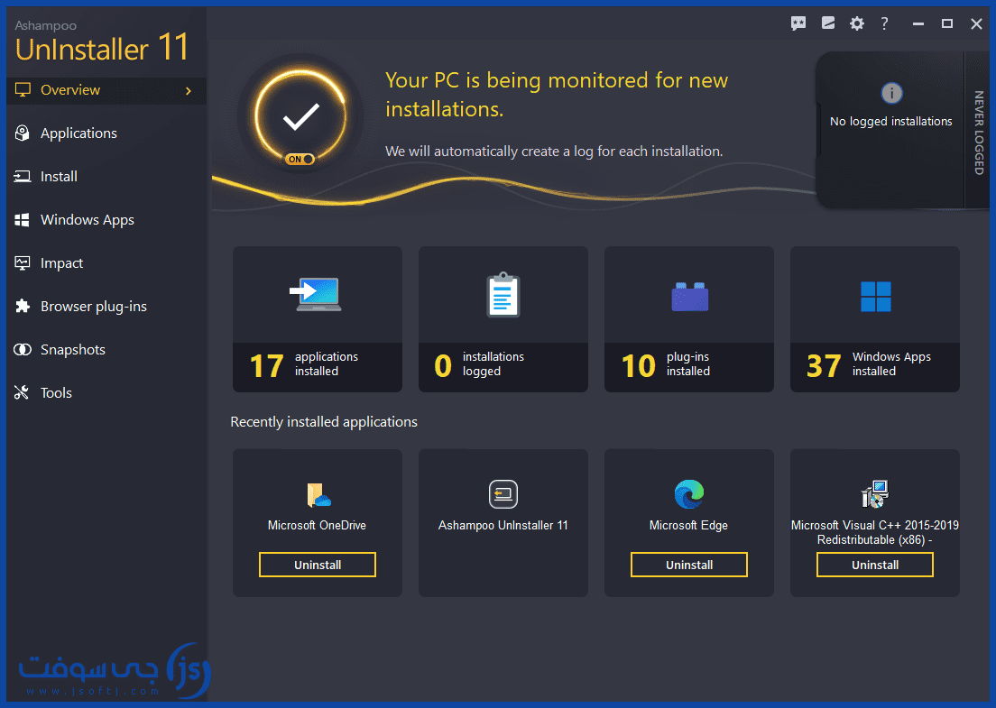Viewport: 996px width, 708px height.
Task: Click the news/notes icon in title bar
Action: [827, 23]
